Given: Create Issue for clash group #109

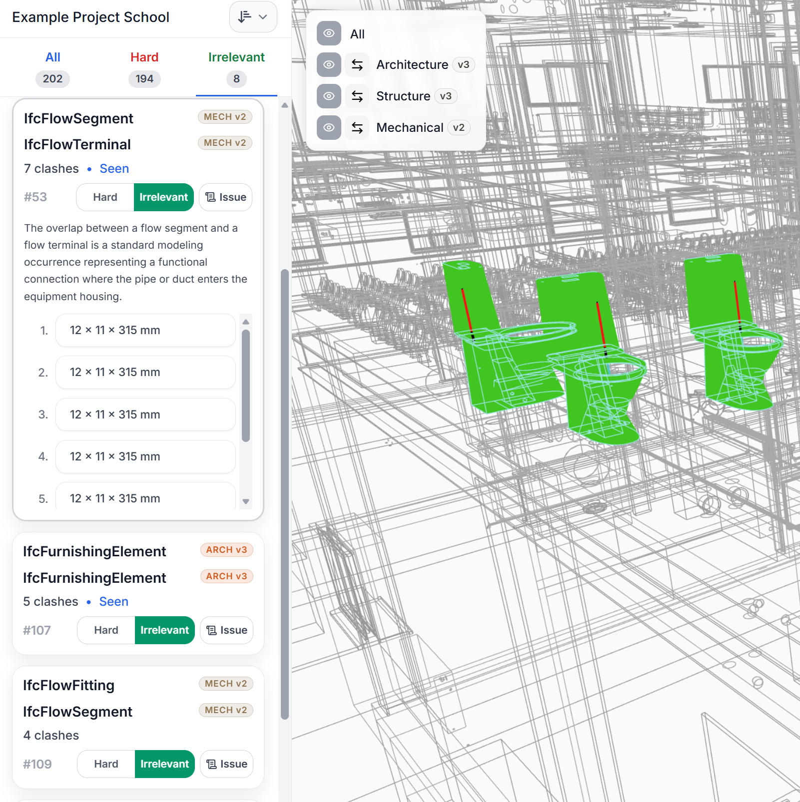Looking at the screenshot, I should (x=227, y=764).
